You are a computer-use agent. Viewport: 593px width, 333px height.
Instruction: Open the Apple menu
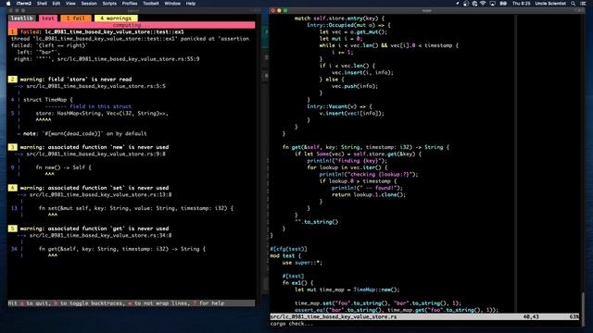coord(8,4)
